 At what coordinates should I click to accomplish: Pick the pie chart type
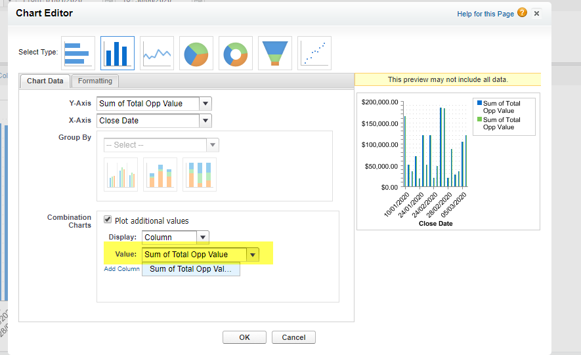[x=196, y=53]
